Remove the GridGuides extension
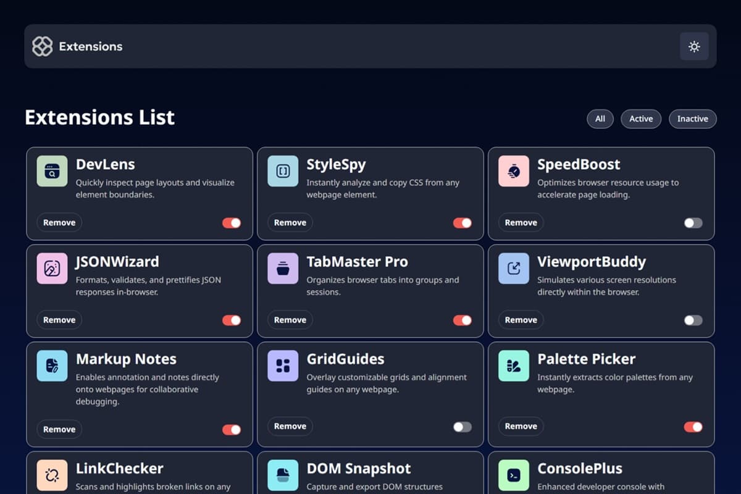The width and height of the screenshot is (741, 494). [x=290, y=427]
